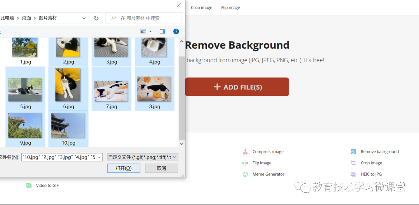This screenshot has width=419, height=205.
Task: Click the 图片素材 breadcrumb
Action: coord(48,18)
